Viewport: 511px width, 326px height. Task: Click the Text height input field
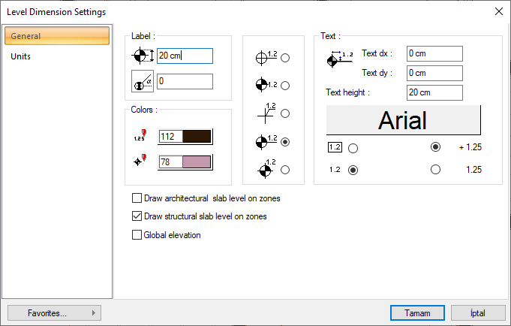434,92
